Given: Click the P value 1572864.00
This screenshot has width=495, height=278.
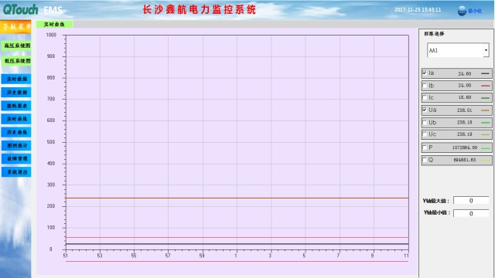Looking at the screenshot, I should (x=465, y=147).
